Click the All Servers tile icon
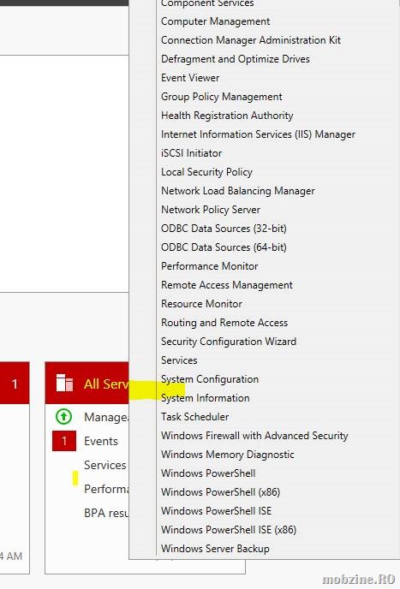 [64, 384]
